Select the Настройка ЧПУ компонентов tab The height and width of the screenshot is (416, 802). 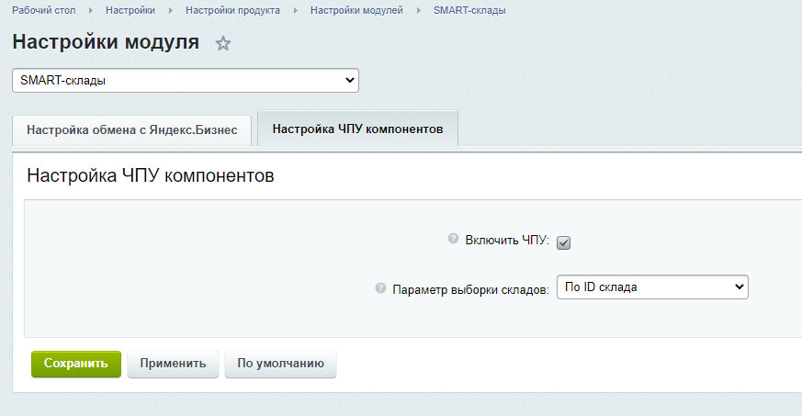coord(357,129)
